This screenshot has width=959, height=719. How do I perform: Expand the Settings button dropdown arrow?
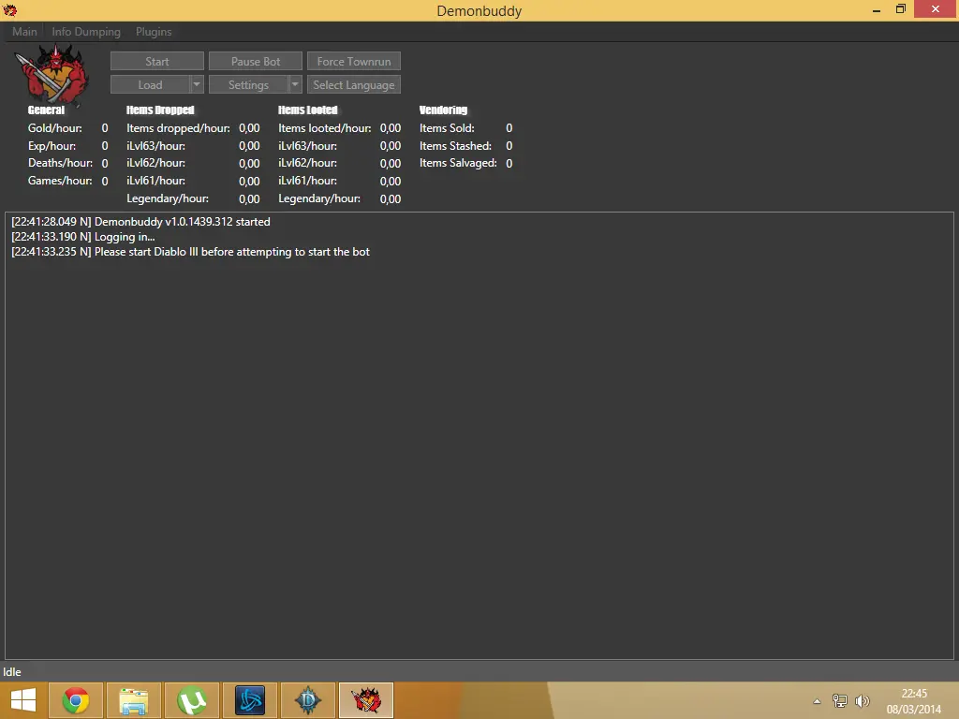[295, 85]
